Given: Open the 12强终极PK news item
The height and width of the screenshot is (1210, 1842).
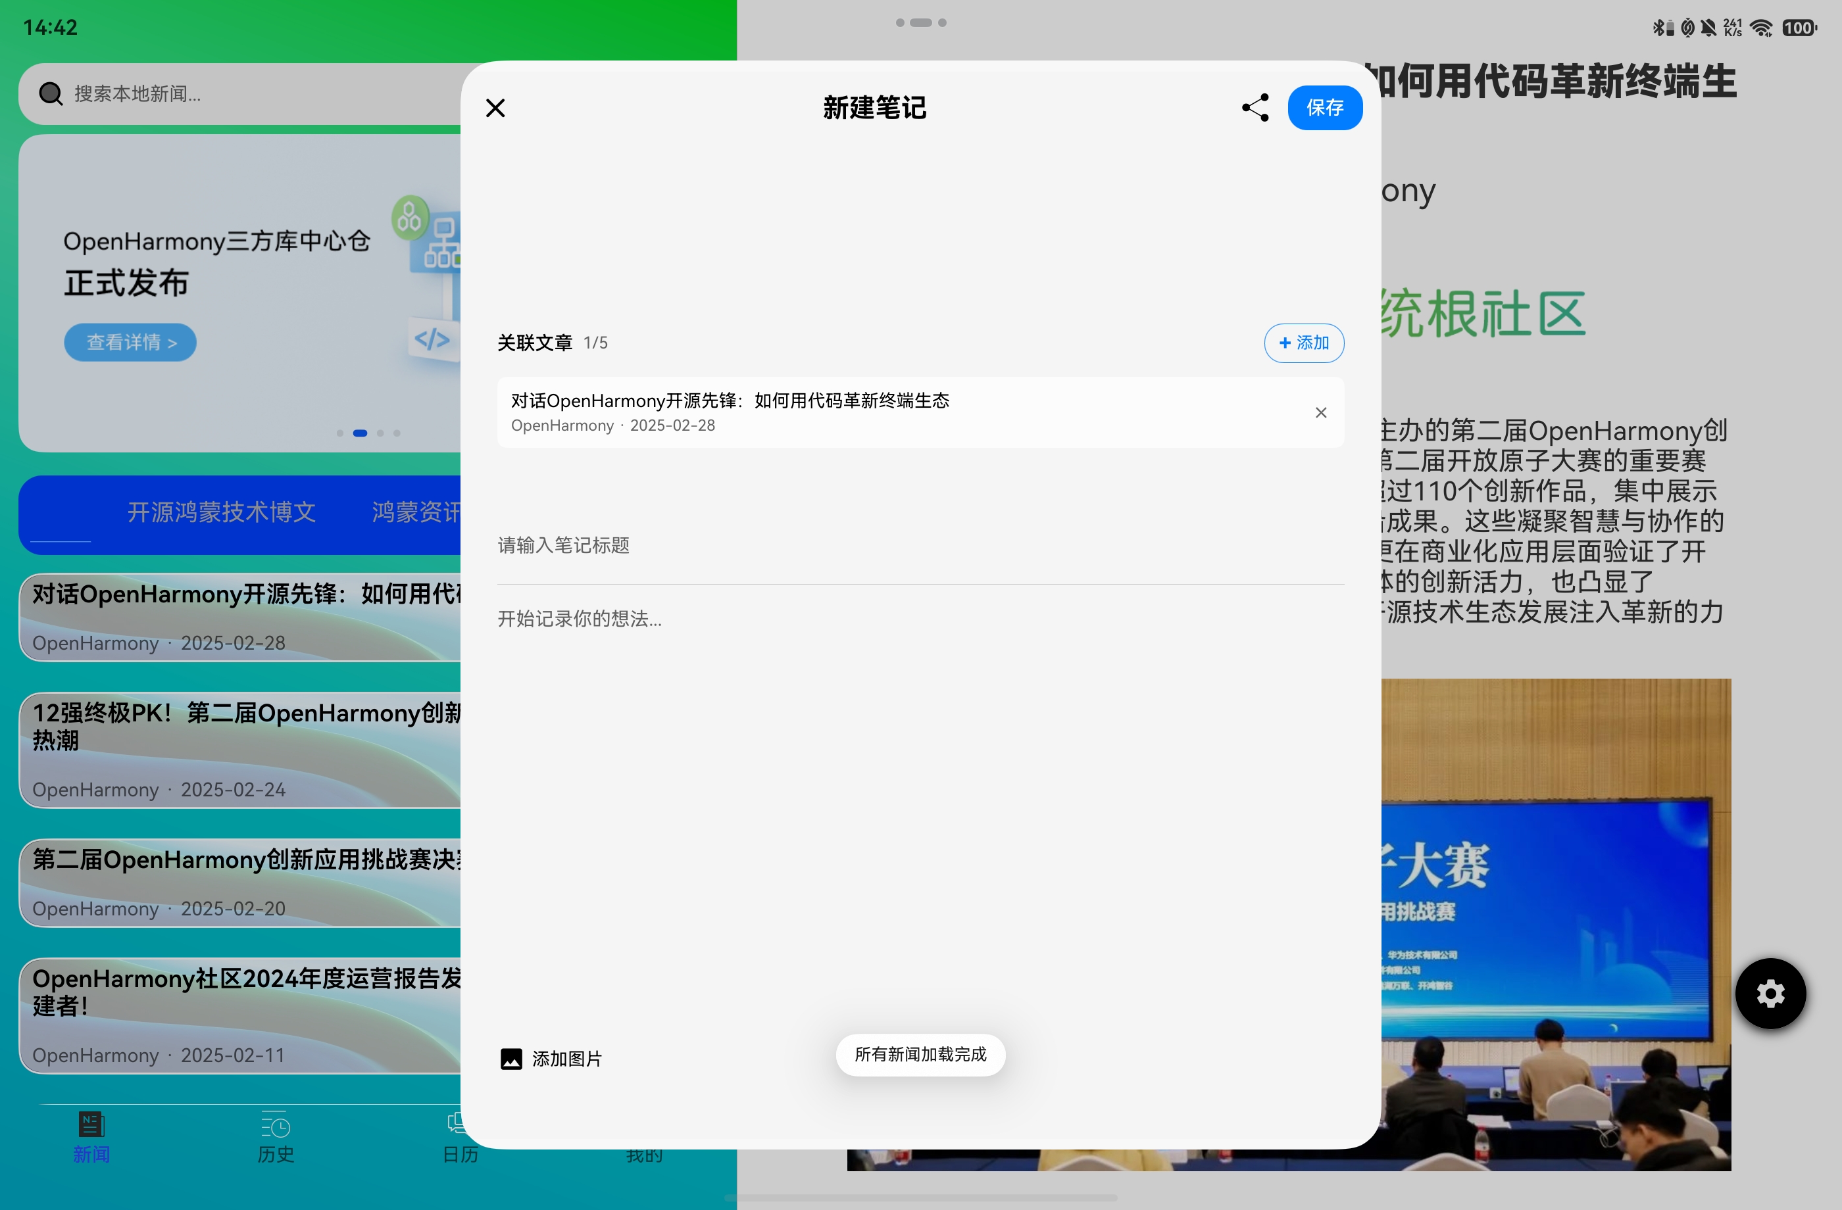Looking at the screenshot, I should (x=240, y=750).
